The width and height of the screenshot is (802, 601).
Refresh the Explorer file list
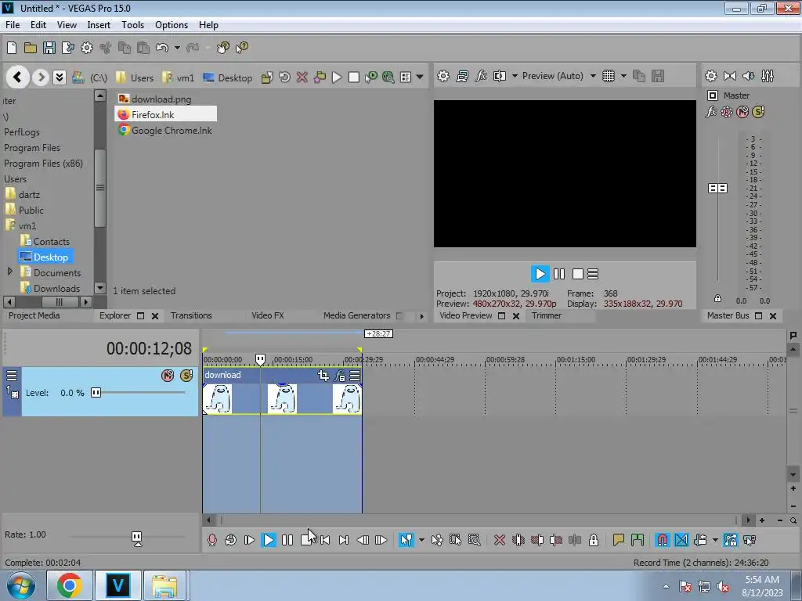coord(285,77)
